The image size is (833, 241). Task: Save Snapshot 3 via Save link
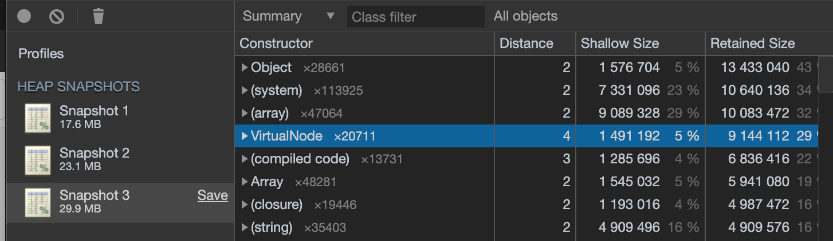point(213,196)
